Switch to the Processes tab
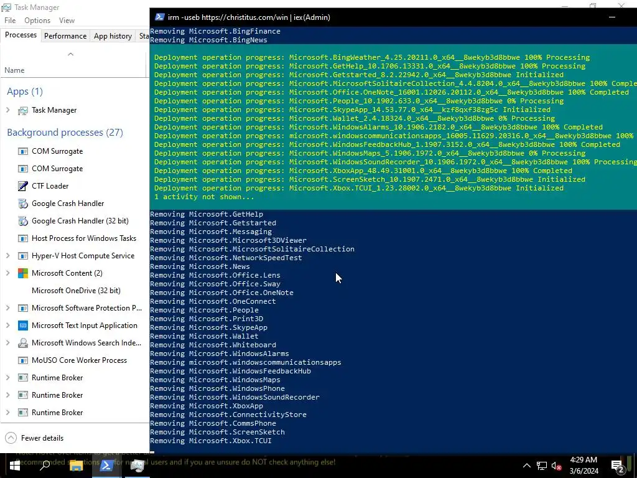 (x=21, y=35)
